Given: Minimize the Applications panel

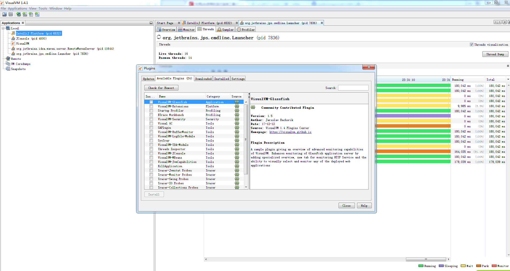Looking at the screenshot, I should coord(151,23).
